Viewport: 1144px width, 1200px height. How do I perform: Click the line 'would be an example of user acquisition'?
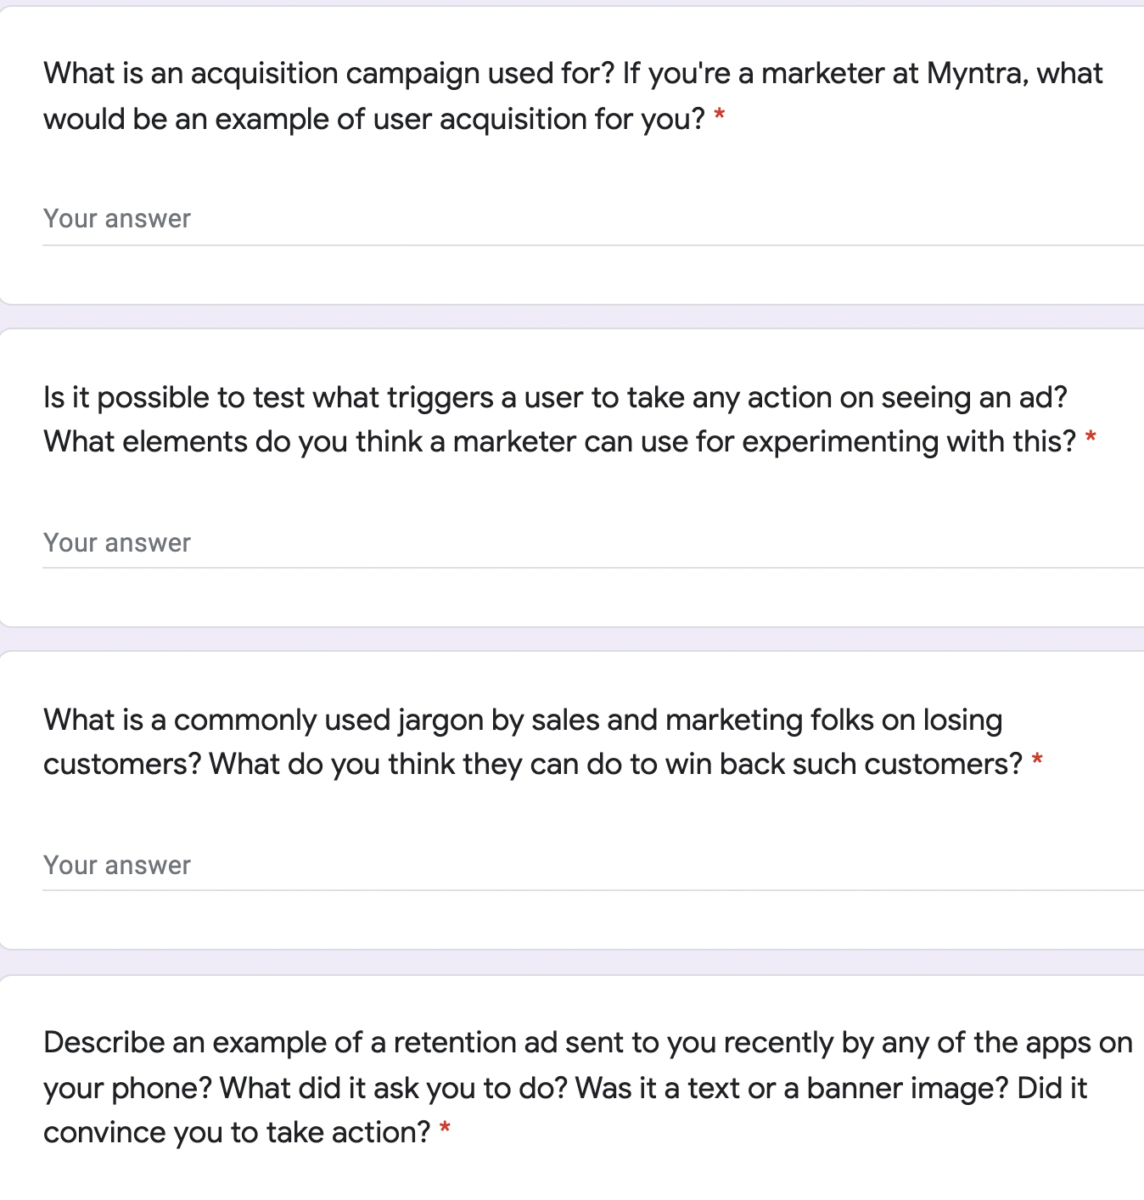[374, 119]
